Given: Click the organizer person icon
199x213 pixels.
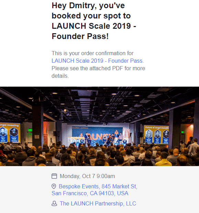Looking at the screenshot, I should point(54,203).
